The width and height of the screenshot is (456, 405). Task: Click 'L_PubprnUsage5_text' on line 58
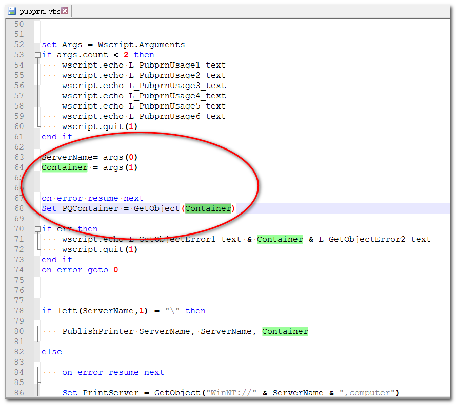point(177,106)
